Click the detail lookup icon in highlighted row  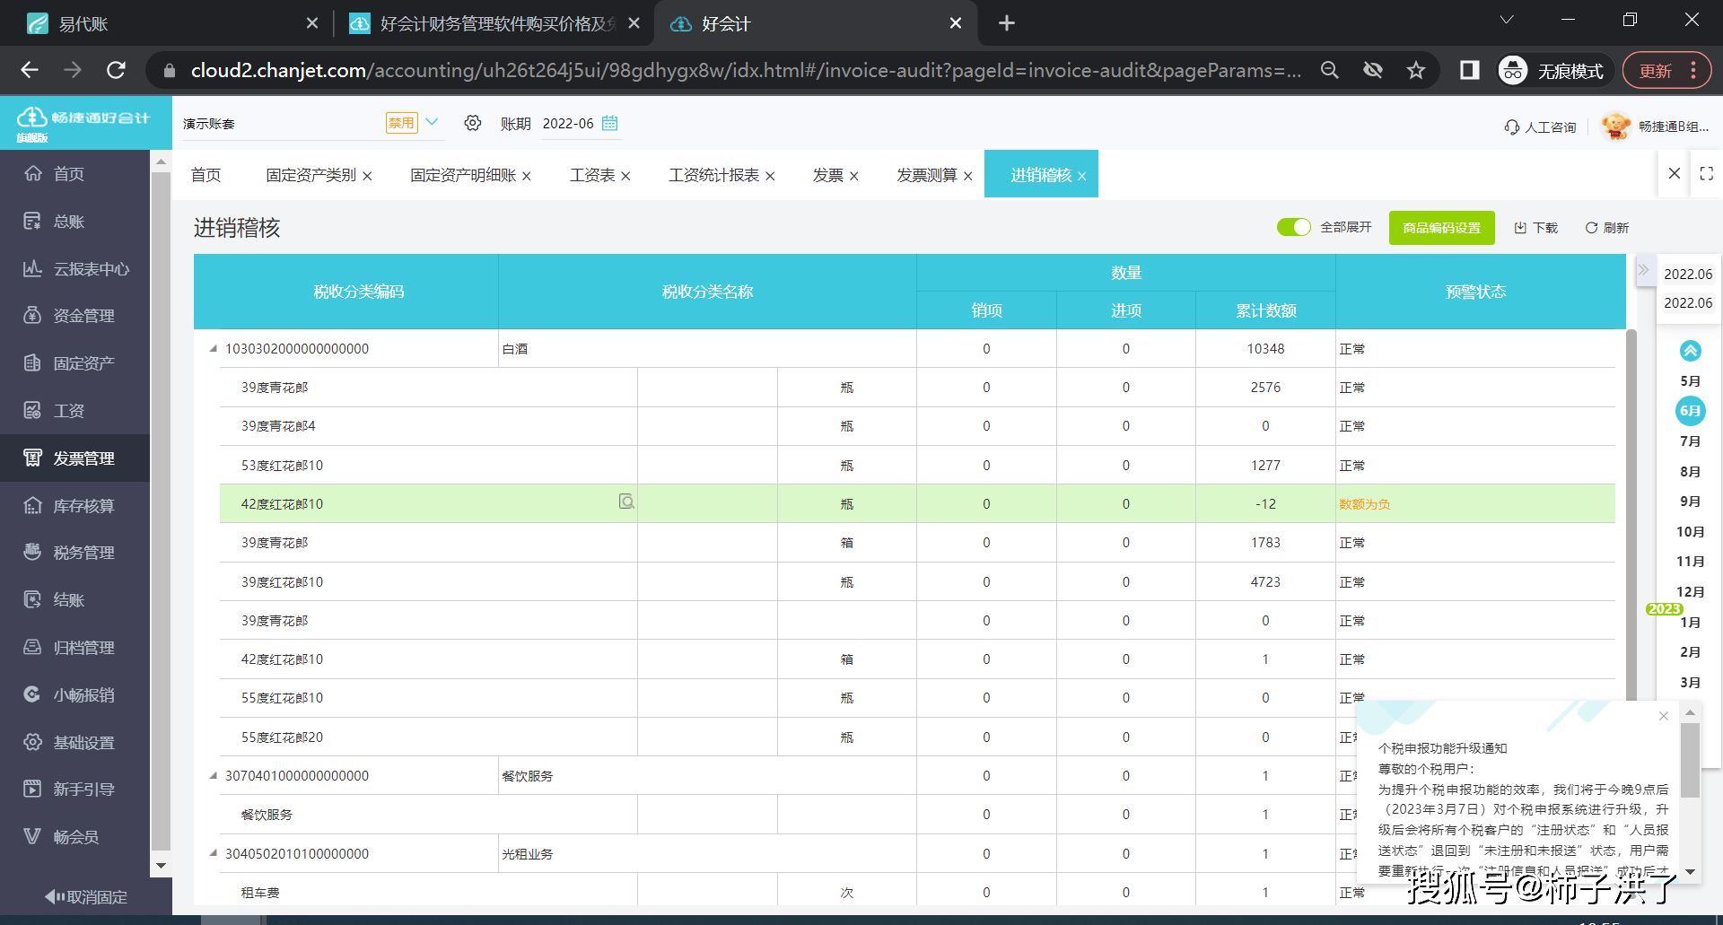[626, 502]
